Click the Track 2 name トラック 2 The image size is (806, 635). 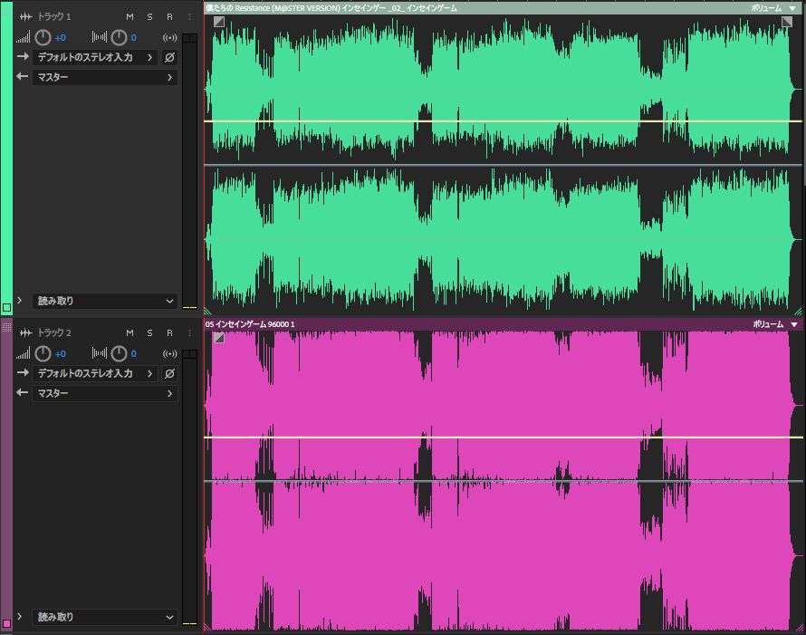tap(54, 333)
